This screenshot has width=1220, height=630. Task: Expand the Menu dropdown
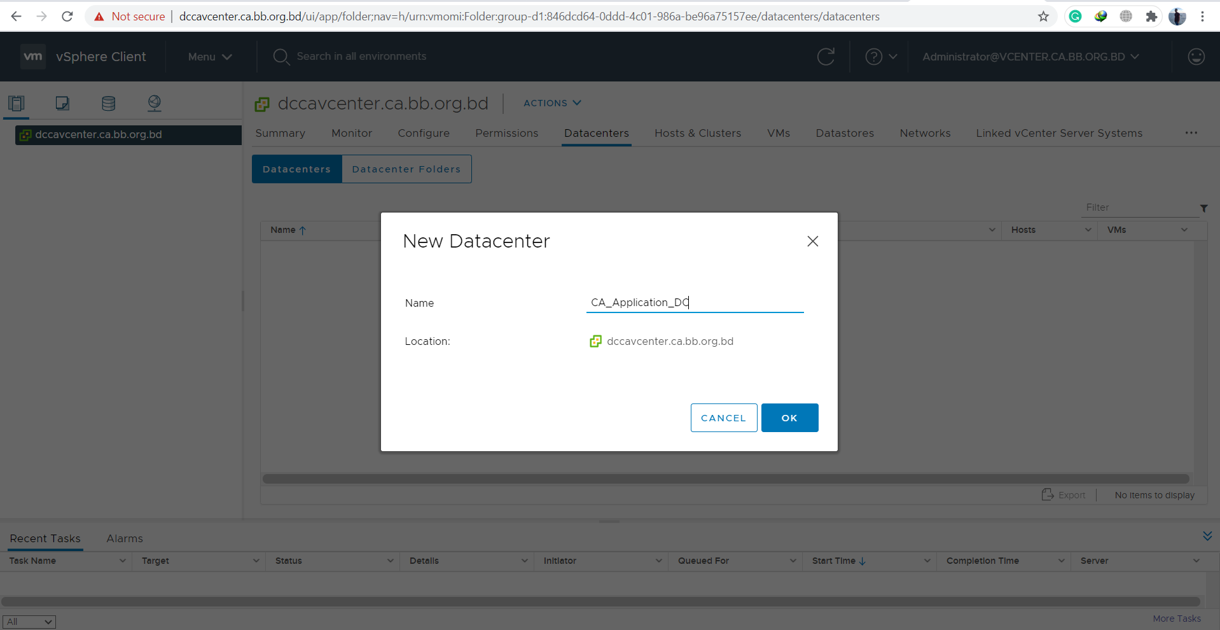[210, 57]
